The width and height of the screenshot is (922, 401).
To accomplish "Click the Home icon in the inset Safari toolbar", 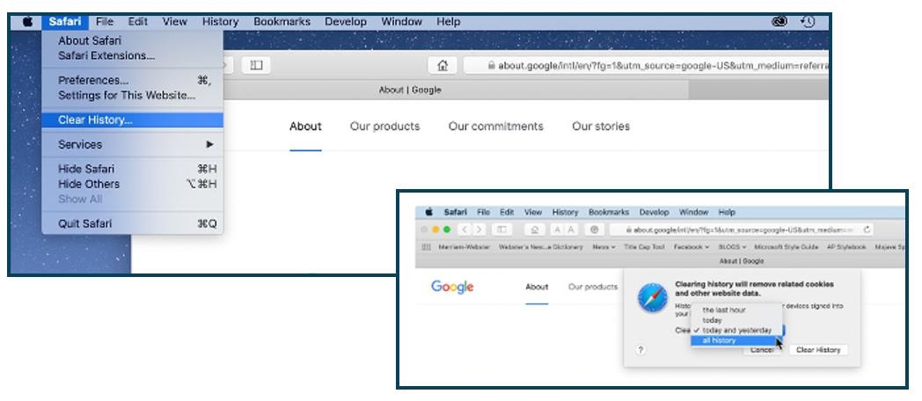I will click(535, 230).
